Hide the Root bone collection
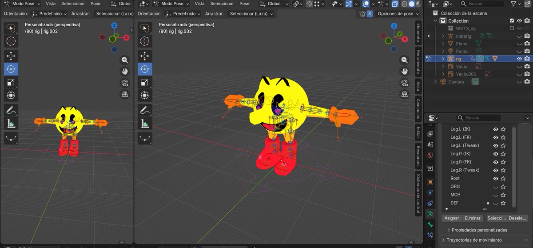The image size is (533, 248). (x=496, y=178)
